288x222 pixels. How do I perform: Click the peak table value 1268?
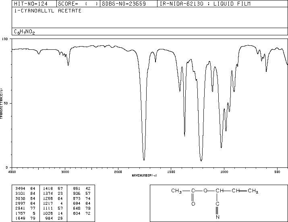[48, 198]
